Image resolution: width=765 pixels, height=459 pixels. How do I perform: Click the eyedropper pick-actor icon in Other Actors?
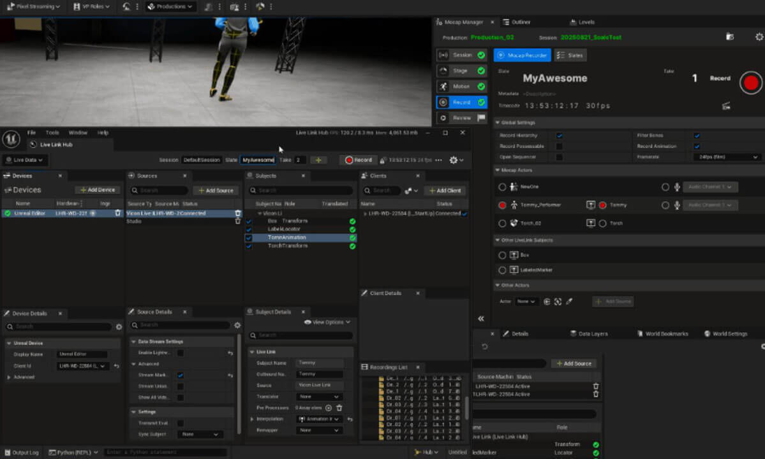(569, 302)
